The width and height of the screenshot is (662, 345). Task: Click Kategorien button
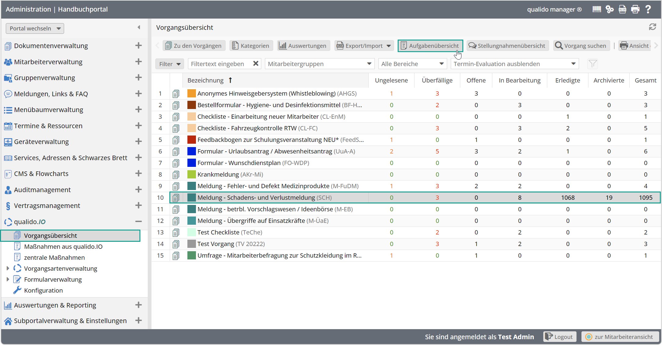coord(251,46)
